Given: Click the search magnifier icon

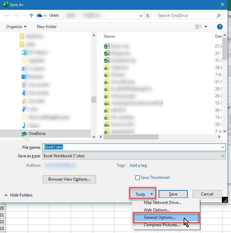Looking at the screenshot, I should (x=219, y=16).
